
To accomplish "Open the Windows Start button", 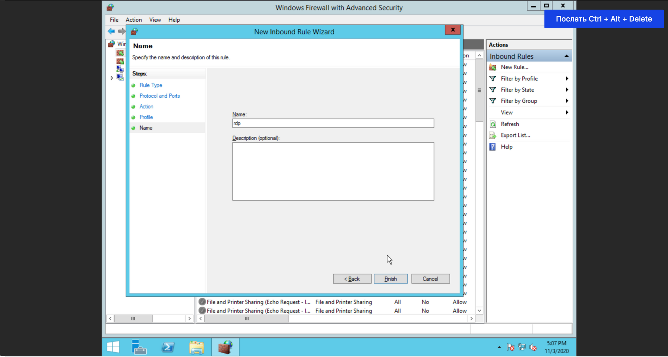I will tap(113, 347).
